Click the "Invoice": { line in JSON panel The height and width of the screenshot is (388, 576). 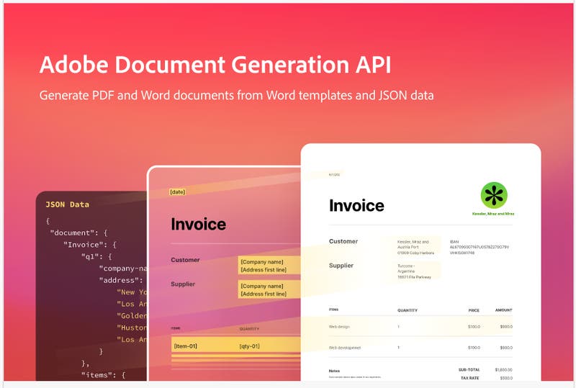pyautogui.click(x=89, y=245)
